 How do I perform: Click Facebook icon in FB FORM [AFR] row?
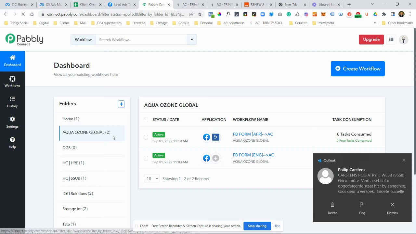point(206,137)
